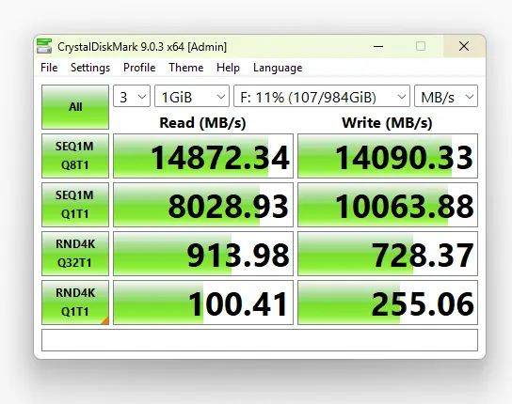Open the Language menu

[278, 68]
